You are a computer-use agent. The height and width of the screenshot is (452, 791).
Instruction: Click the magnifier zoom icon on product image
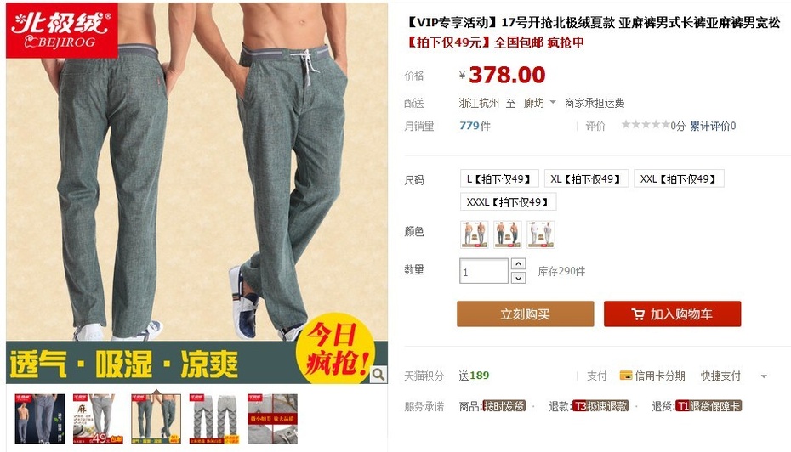tap(378, 374)
